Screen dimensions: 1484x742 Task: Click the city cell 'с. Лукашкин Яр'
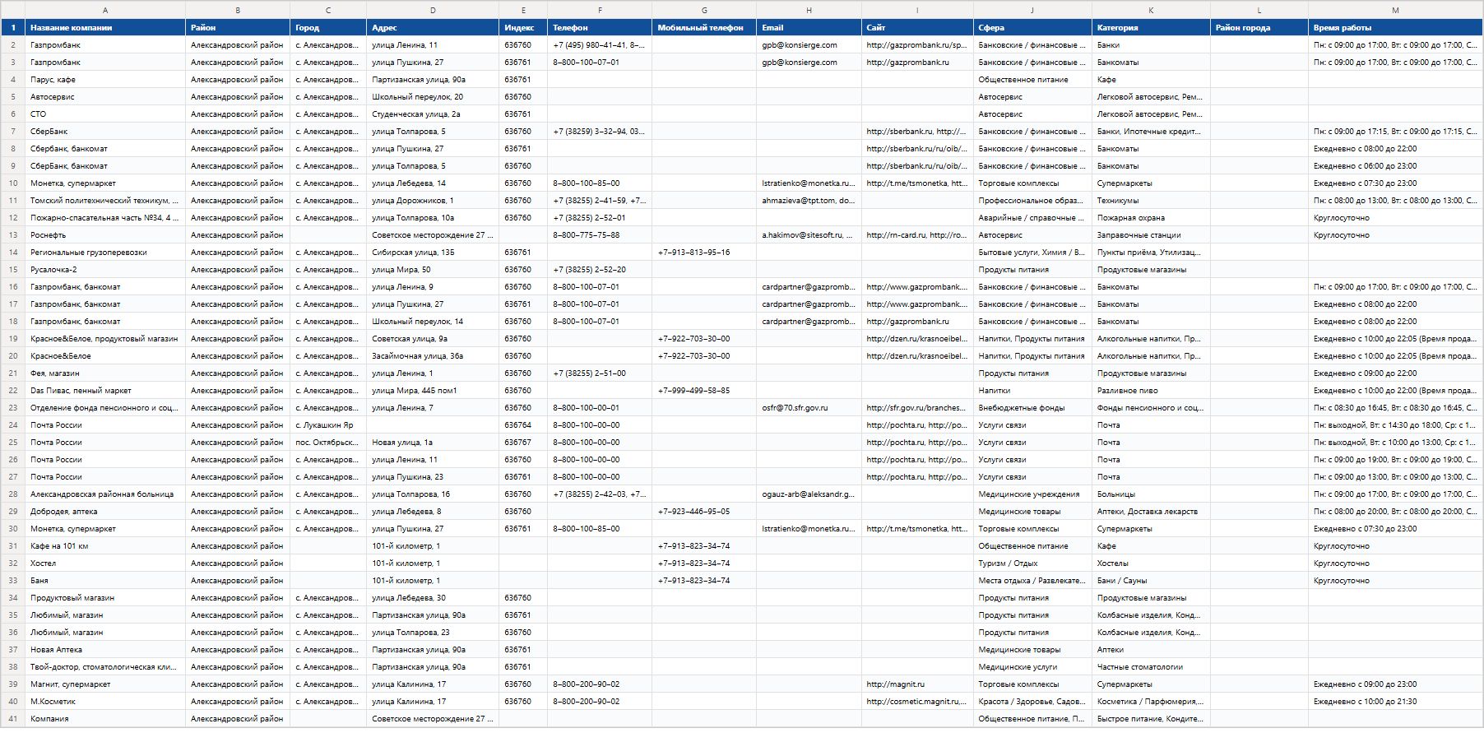pyautogui.click(x=328, y=425)
